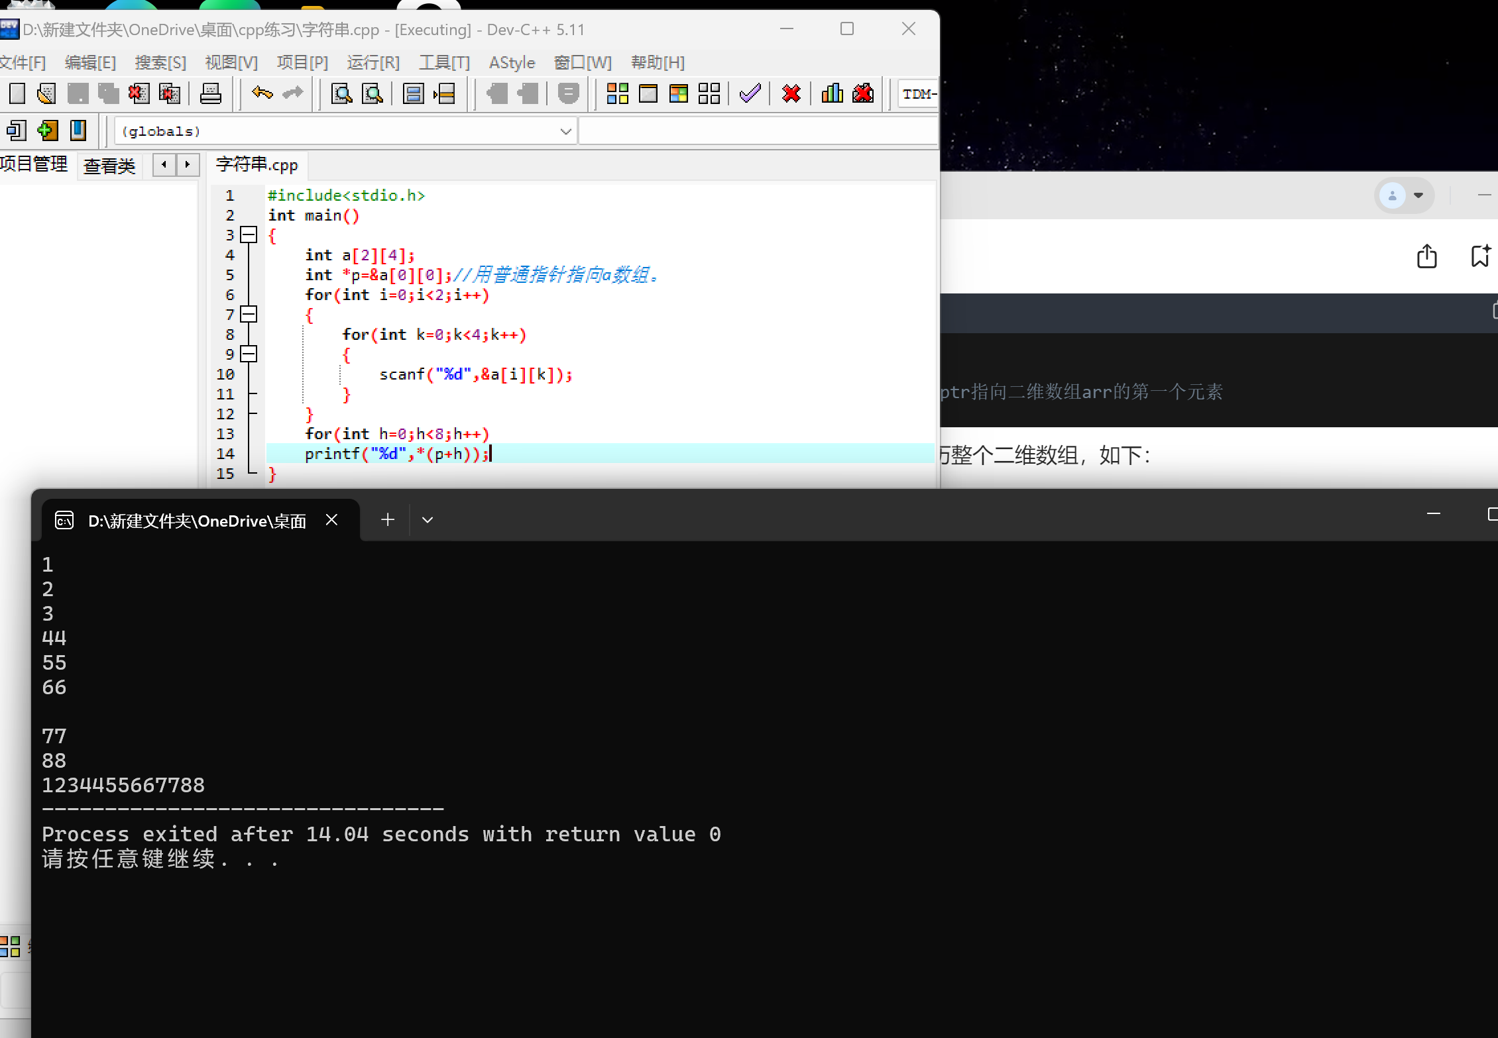The image size is (1498, 1038).
Task: Open the (globals) scope dropdown
Action: coord(565,131)
